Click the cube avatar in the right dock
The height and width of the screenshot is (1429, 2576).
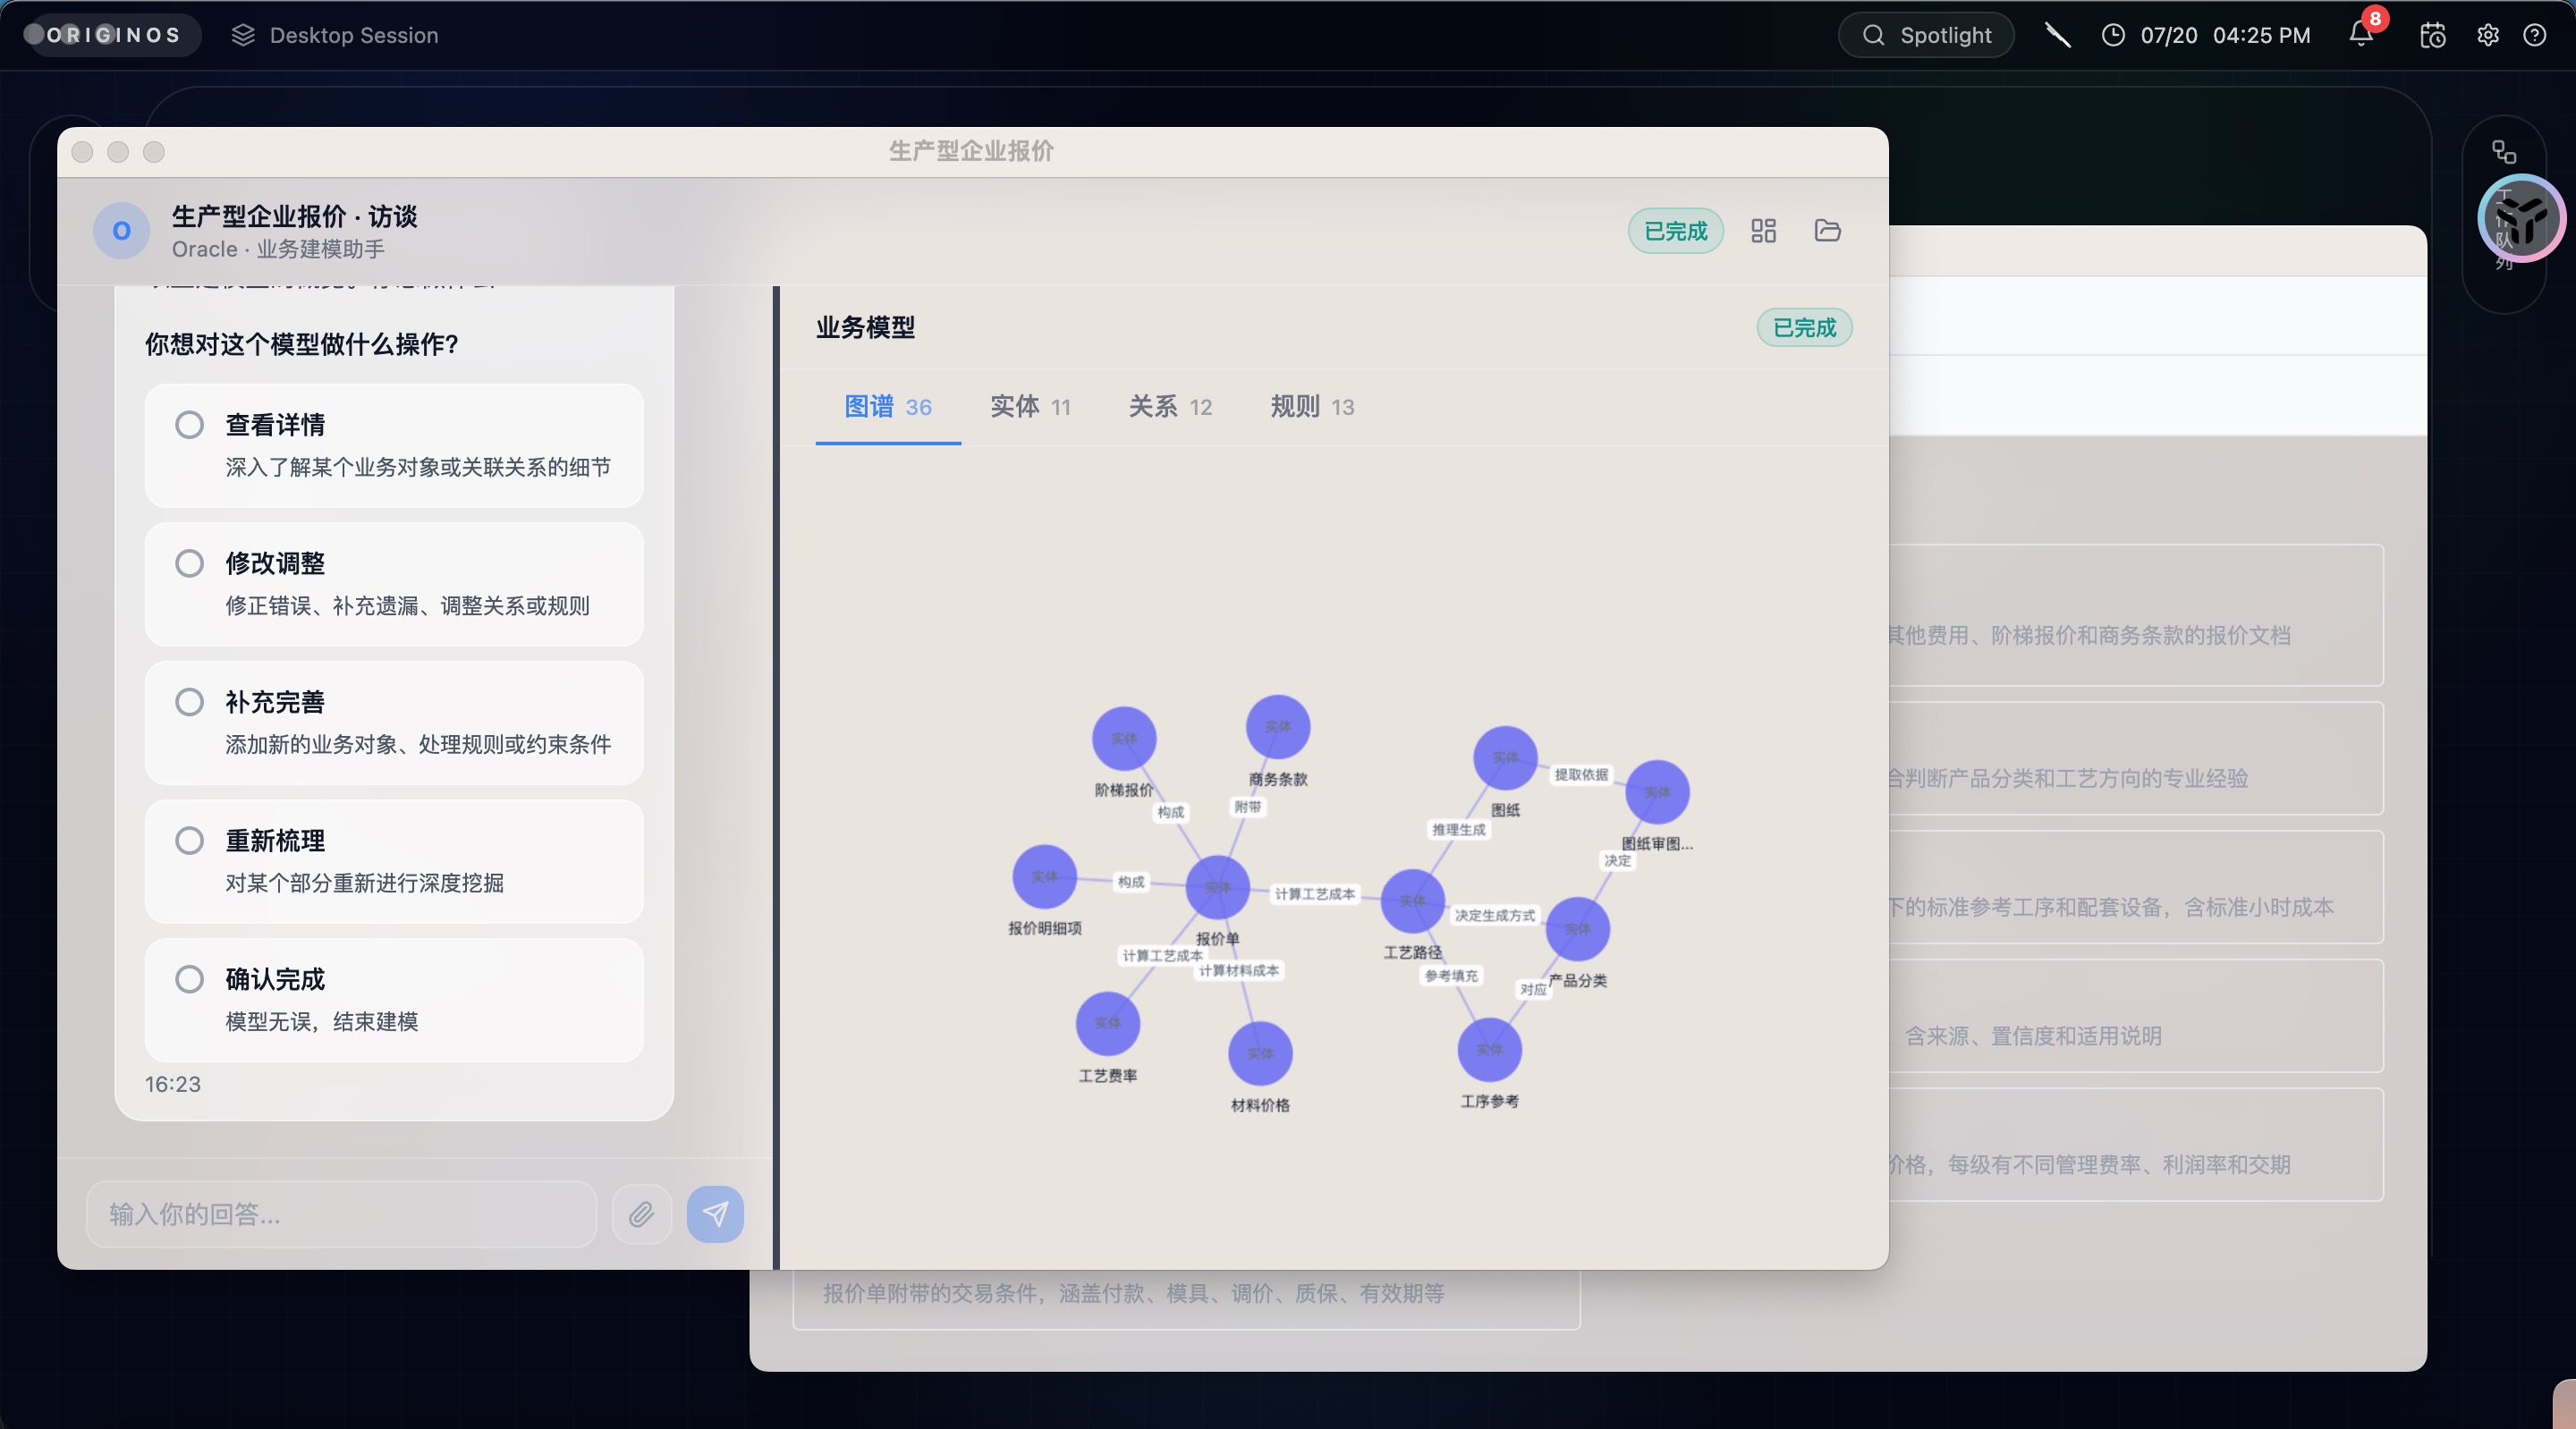tap(2521, 218)
